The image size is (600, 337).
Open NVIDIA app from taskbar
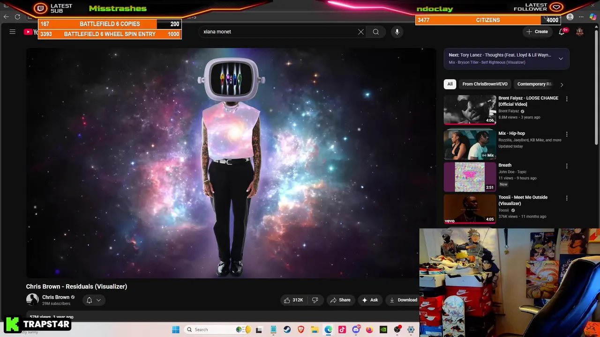(383, 330)
